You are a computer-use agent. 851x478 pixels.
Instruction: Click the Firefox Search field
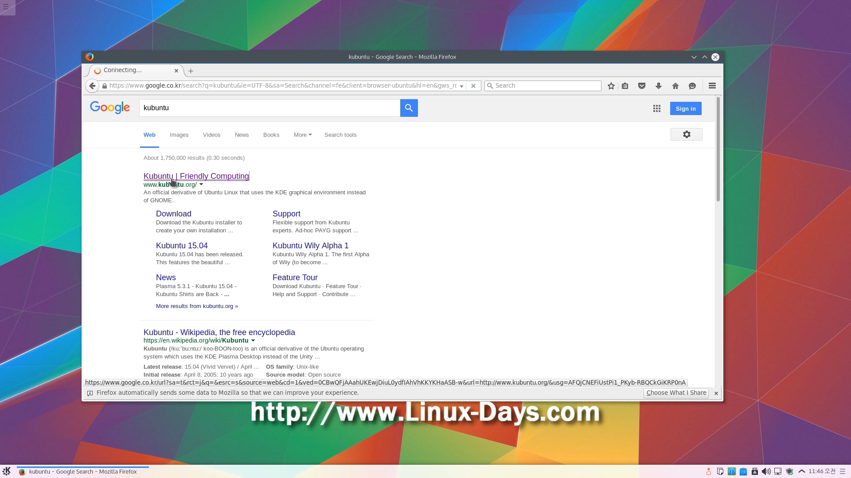[x=543, y=86]
